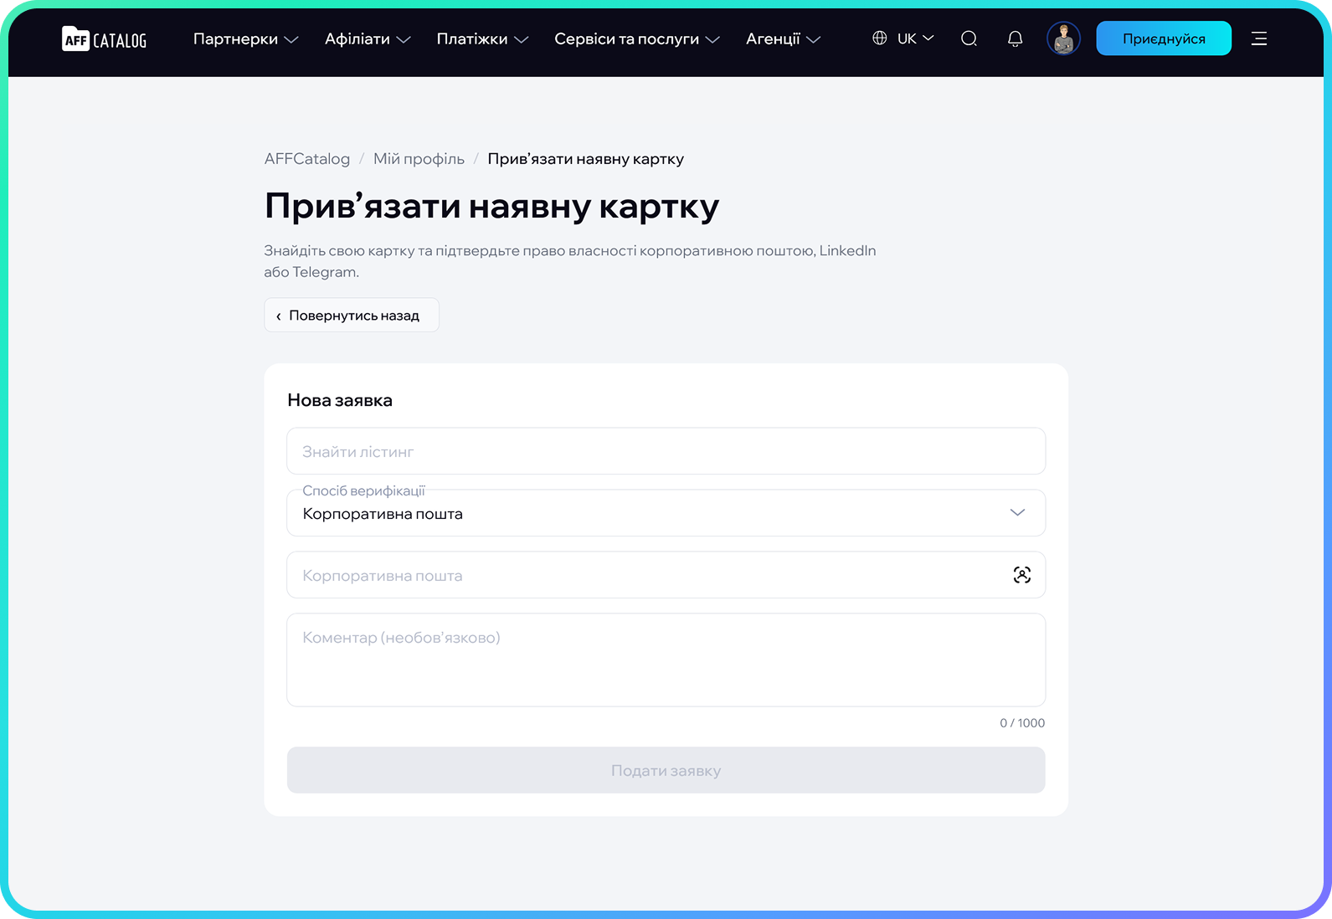1332x919 pixels.
Task: Click the back chevron in Повернутись назад
Action: (x=279, y=316)
